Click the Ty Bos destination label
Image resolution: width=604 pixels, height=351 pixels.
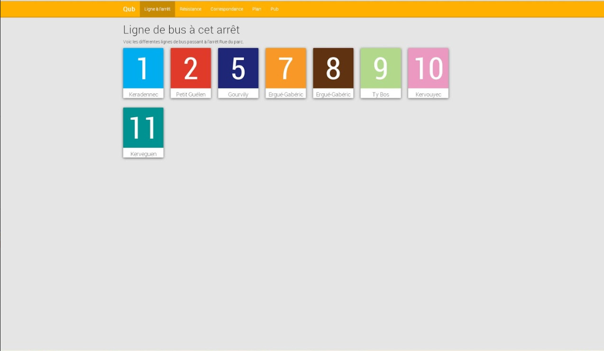380,94
